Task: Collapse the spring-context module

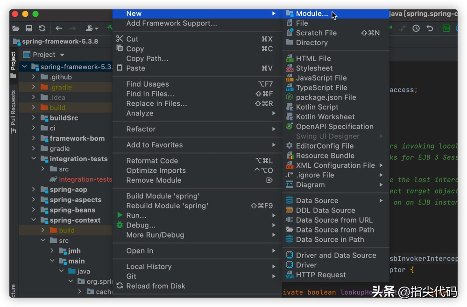Action: (34, 220)
